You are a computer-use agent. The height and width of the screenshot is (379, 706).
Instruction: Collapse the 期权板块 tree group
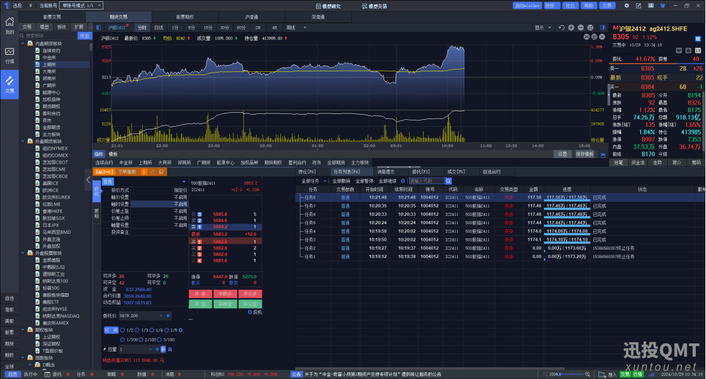click(x=23, y=330)
